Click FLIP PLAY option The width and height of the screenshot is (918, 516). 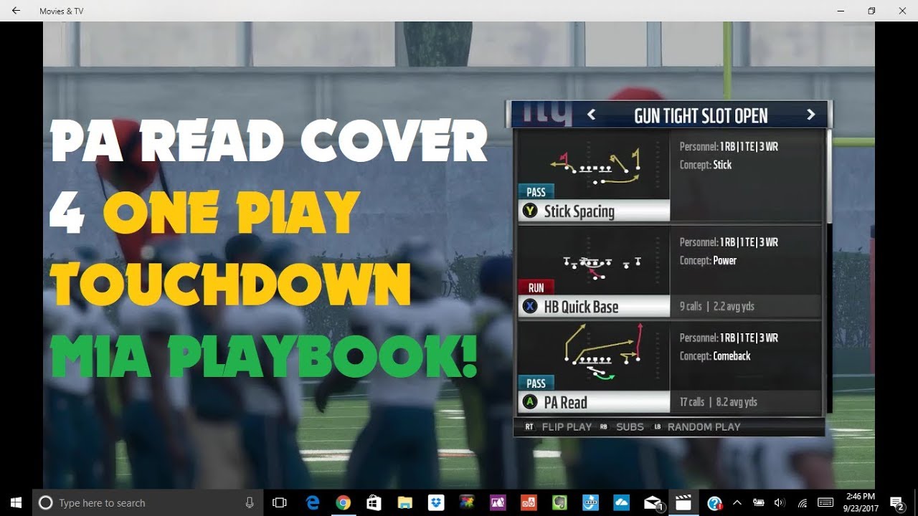point(567,427)
